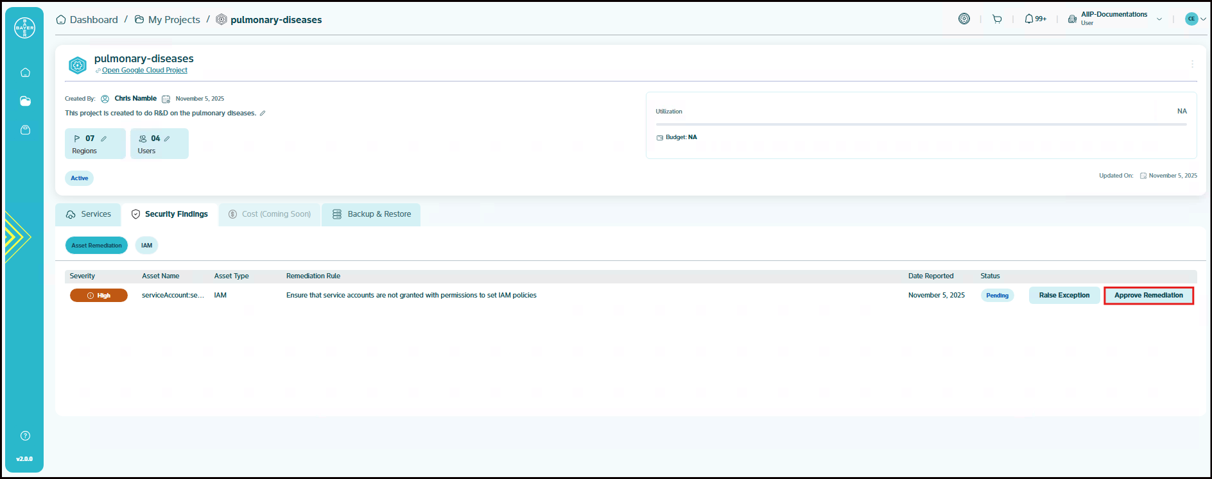This screenshot has height=479, width=1212.
Task: Switch to the Services tab
Action: (x=89, y=214)
